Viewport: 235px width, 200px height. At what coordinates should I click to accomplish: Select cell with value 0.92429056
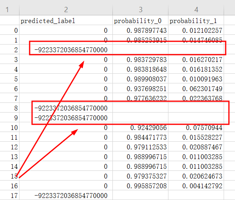pos(140,128)
